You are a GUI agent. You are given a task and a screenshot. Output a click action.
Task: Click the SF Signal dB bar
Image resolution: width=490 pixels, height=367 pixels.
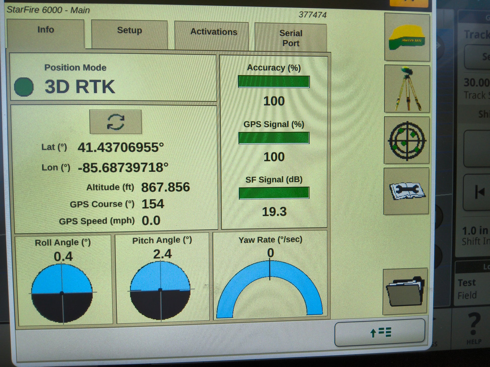coord(274,193)
